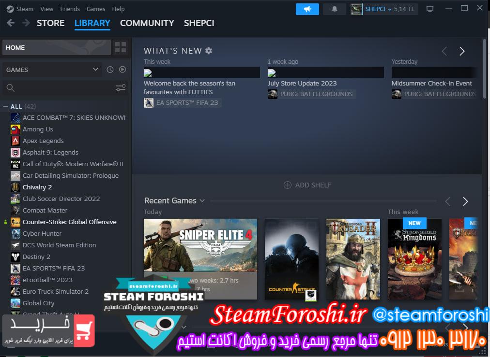Toggle ready-to-play filter icon

coord(122,70)
